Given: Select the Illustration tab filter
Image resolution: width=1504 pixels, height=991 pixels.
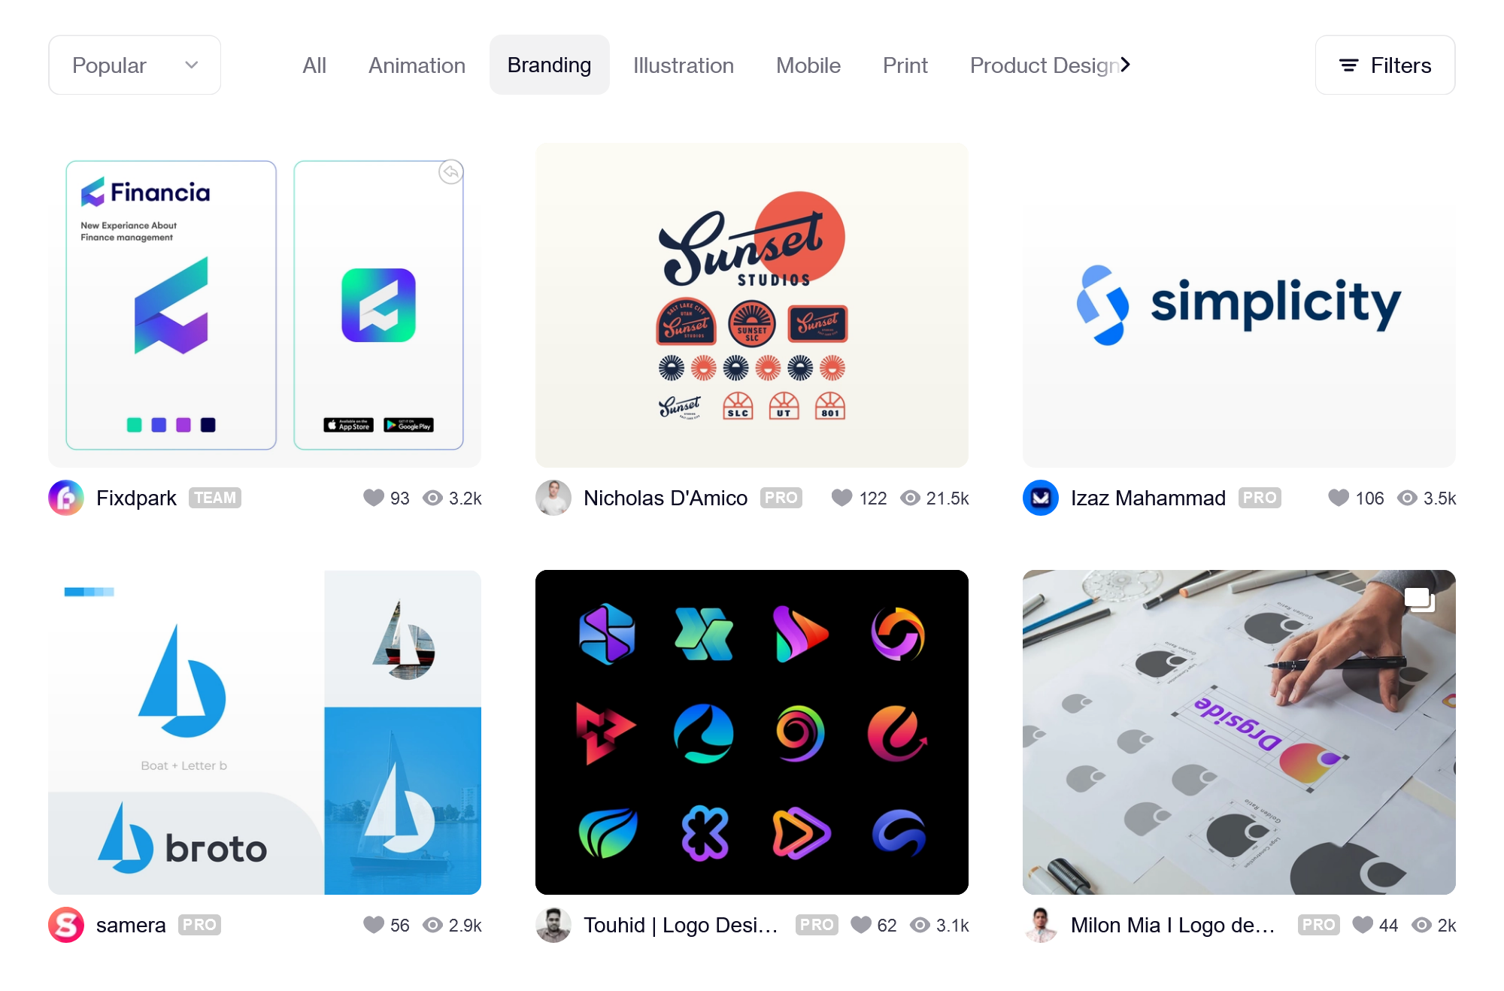Looking at the screenshot, I should pos(682,64).
